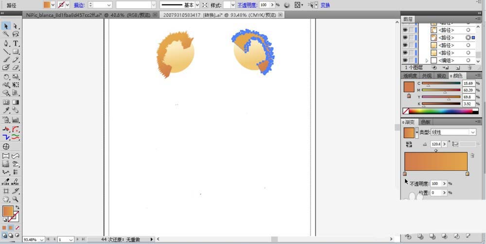Toggle lock box of the selected <路径> row
Image resolution: width=486 pixels, height=244 pixels.
click(x=411, y=37)
